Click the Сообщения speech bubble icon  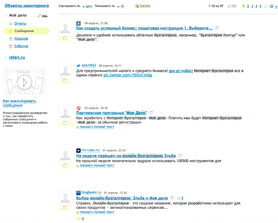11,31
